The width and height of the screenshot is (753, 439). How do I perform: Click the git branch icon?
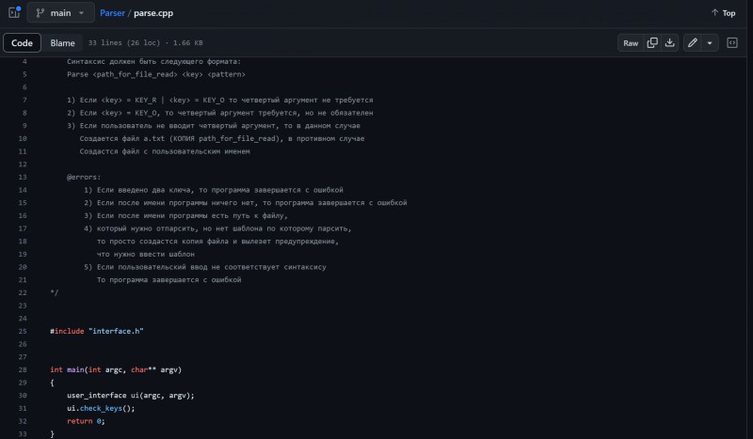(x=40, y=13)
